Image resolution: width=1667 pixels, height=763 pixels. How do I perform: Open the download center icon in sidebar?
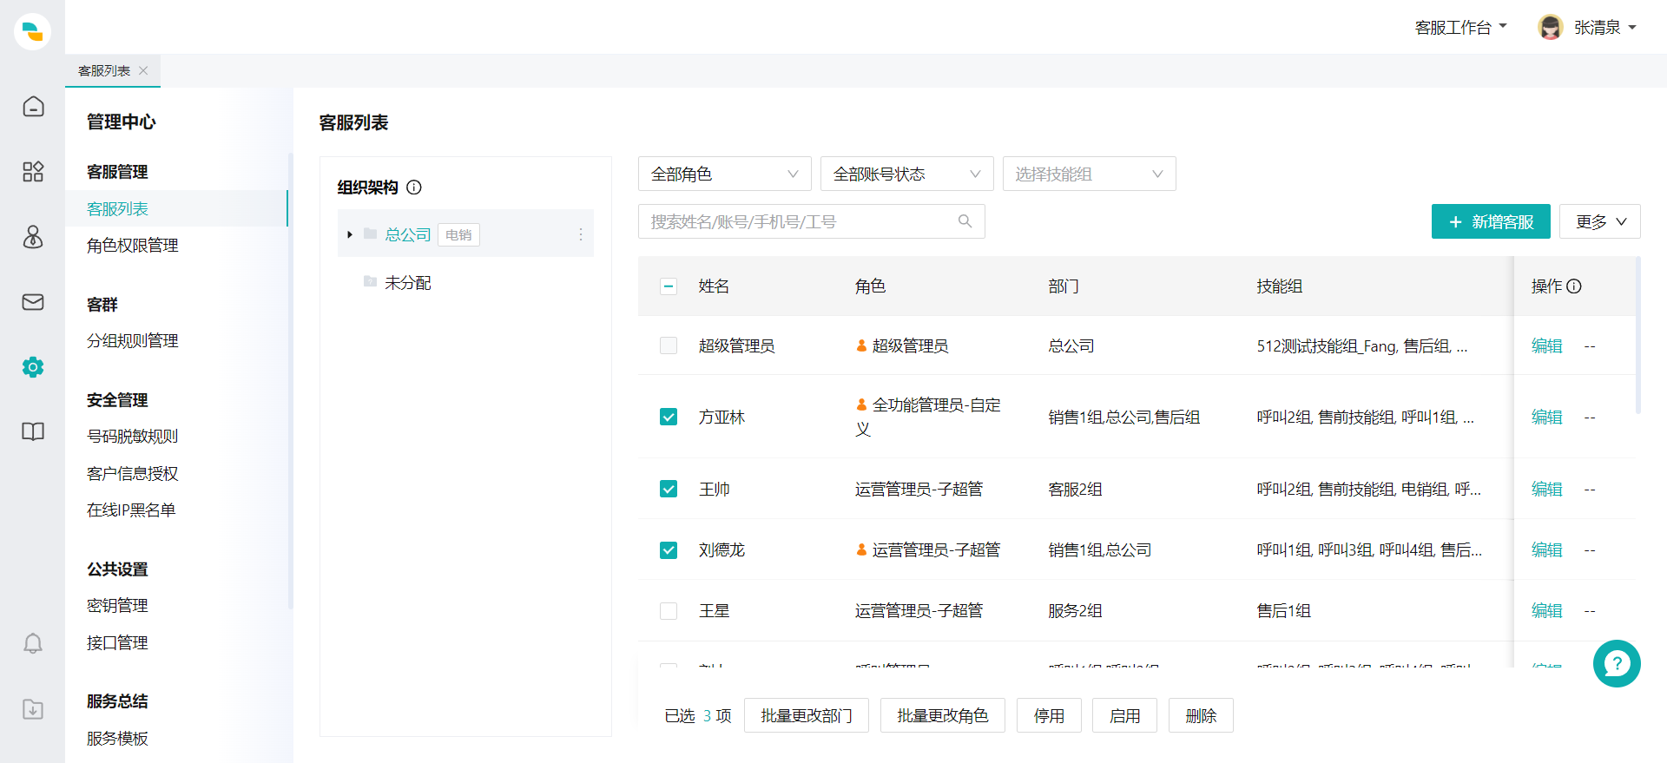tap(33, 709)
